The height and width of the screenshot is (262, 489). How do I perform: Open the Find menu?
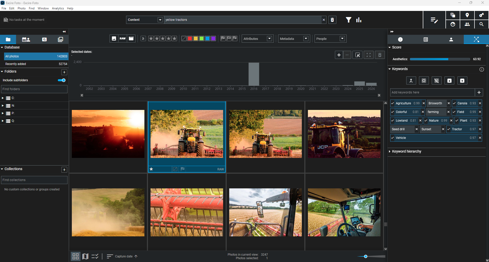tap(32, 8)
